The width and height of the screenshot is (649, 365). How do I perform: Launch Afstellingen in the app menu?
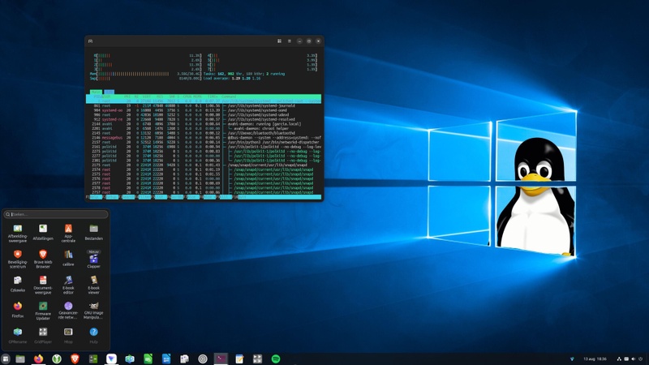(x=43, y=233)
